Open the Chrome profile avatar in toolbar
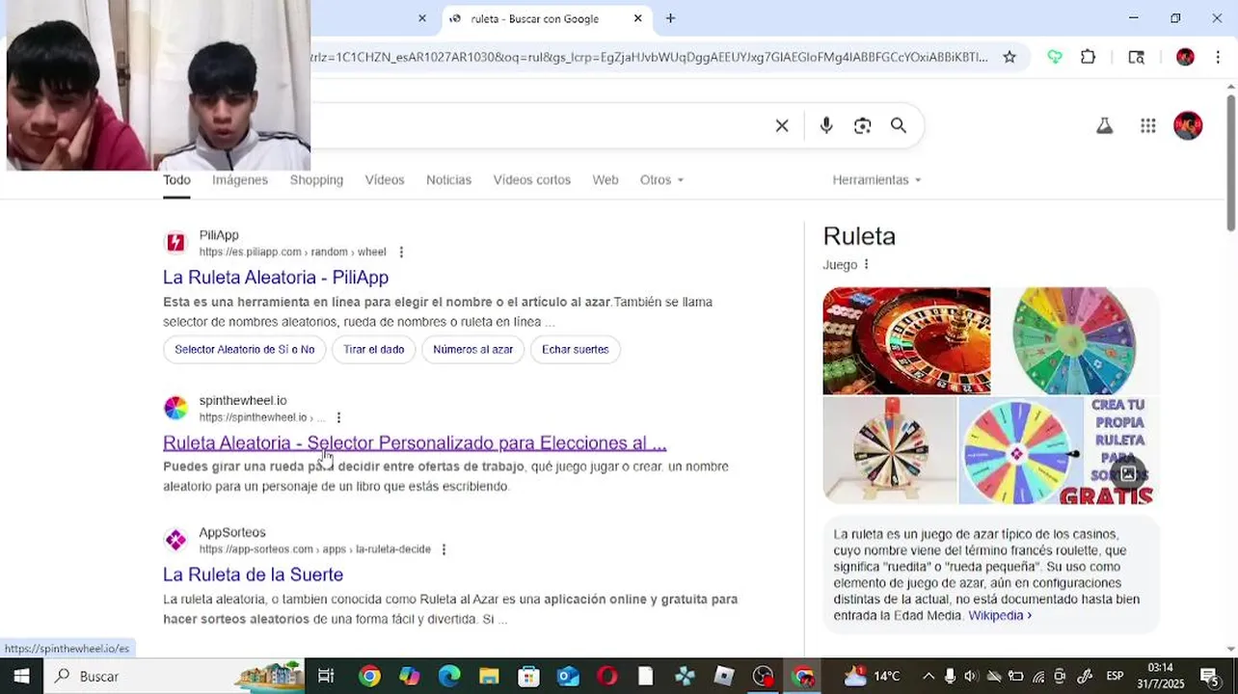Screen dimensions: 1238x694 (1185, 57)
